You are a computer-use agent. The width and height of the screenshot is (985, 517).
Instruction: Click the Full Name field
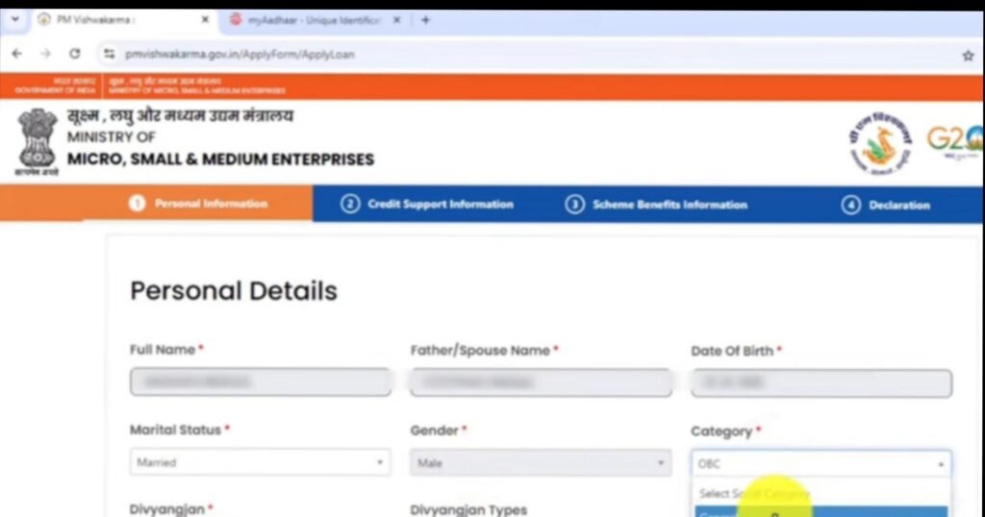(x=261, y=382)
